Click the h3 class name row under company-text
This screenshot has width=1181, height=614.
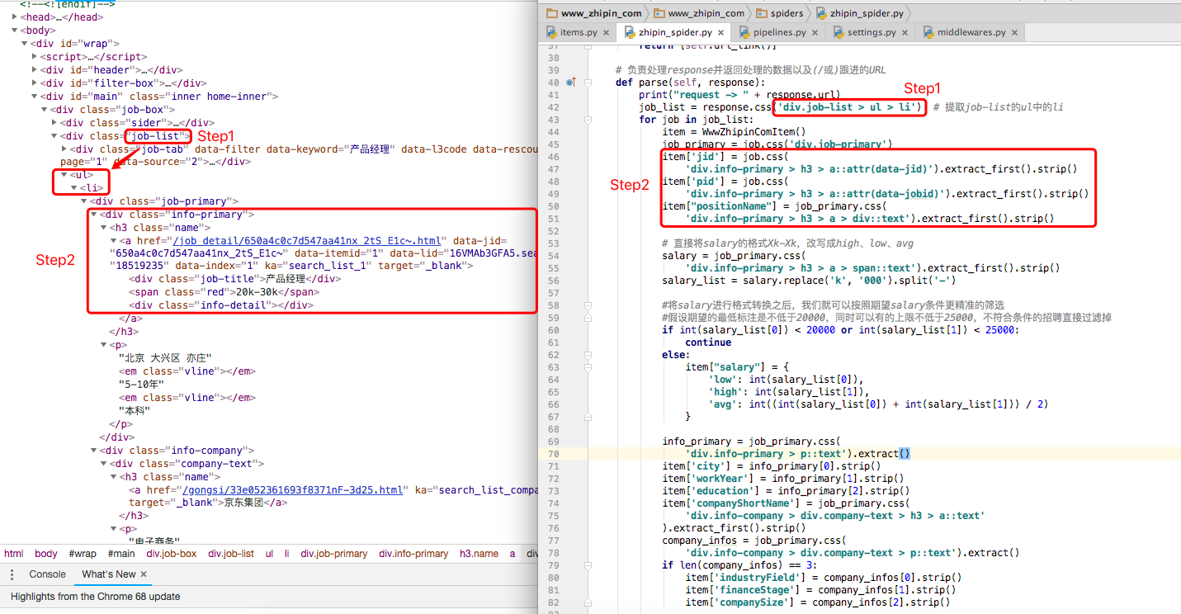[x=170, y=477]
